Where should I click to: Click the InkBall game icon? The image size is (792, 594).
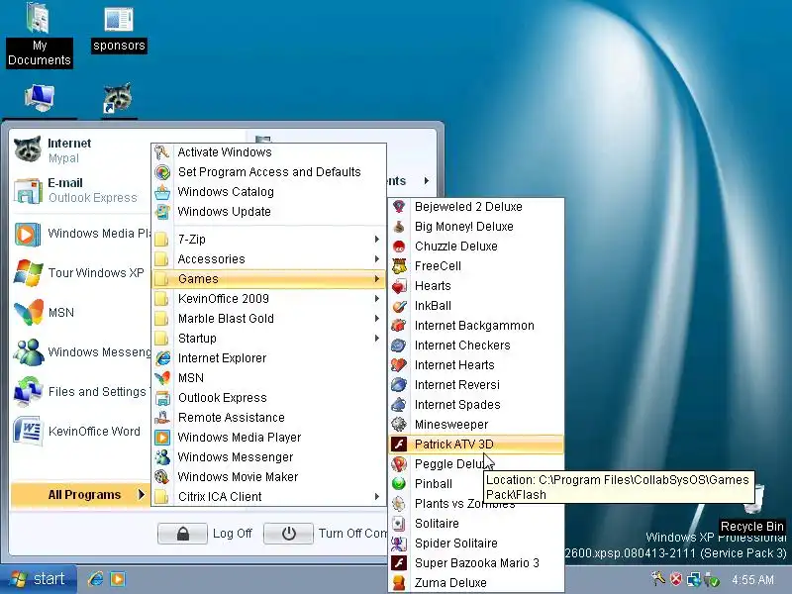point(399,306)
